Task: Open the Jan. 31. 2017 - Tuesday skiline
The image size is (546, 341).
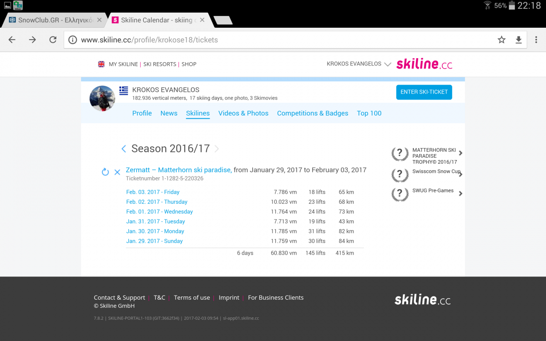Action: (156, 221)
